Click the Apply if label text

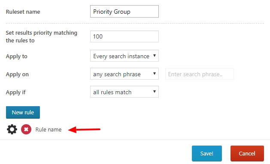(x=16, y=92)
